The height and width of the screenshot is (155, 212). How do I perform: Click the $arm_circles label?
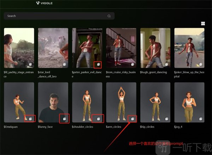(x=113, y=127)
